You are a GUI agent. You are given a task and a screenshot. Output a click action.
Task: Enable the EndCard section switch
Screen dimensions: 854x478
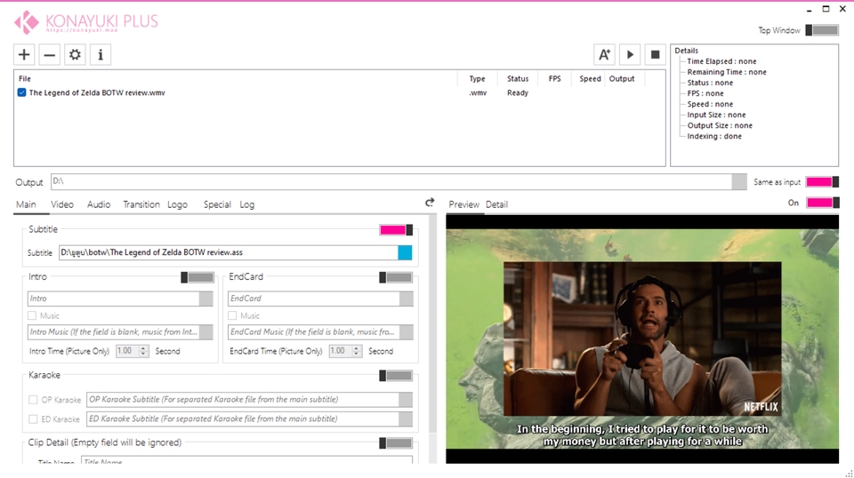coord(395,277)
